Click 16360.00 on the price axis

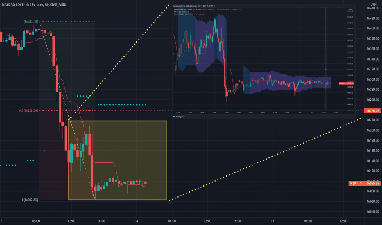[x=373, y=49]
